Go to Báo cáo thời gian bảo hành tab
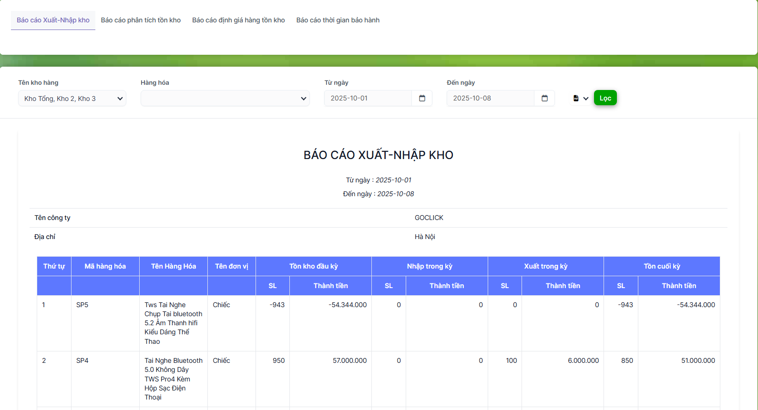The image size is (758, 410). [338, 20]
